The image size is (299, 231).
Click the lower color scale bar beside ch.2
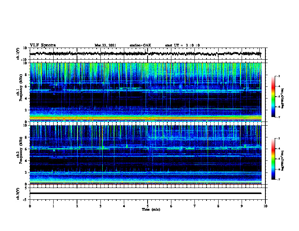pos(273,159)
